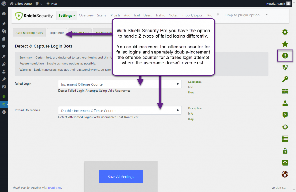Open general settings gear icon

click(x=285, y=32)
